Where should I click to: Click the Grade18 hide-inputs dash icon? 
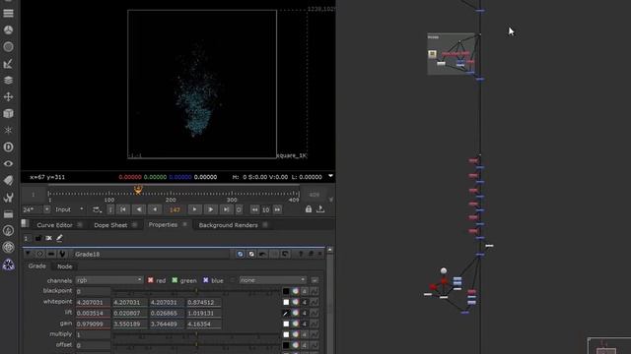pyautogui.click(x=50, y=254)
